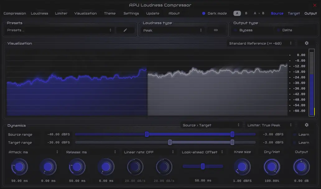The image size is (321, 189).
Task: Show the Source view
Action: coord(277,13)
